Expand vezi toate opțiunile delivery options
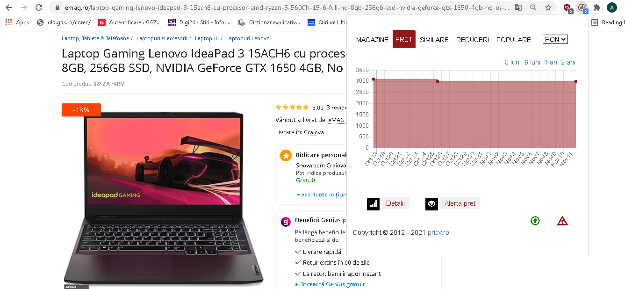625x289 pixels. (322, 195)
